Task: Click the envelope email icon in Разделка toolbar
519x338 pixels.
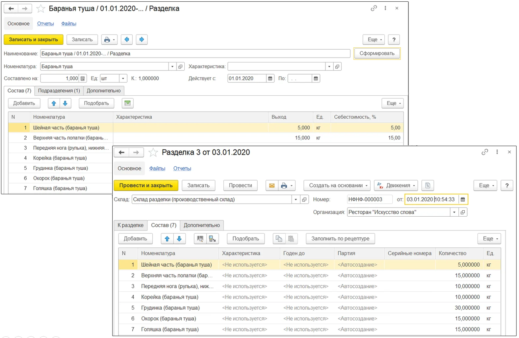Action: click(x=272, y=185)
